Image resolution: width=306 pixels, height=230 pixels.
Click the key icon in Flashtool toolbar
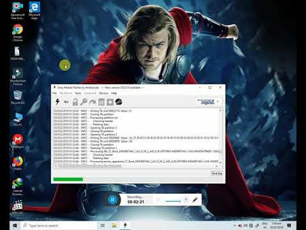tap(84, 102)
